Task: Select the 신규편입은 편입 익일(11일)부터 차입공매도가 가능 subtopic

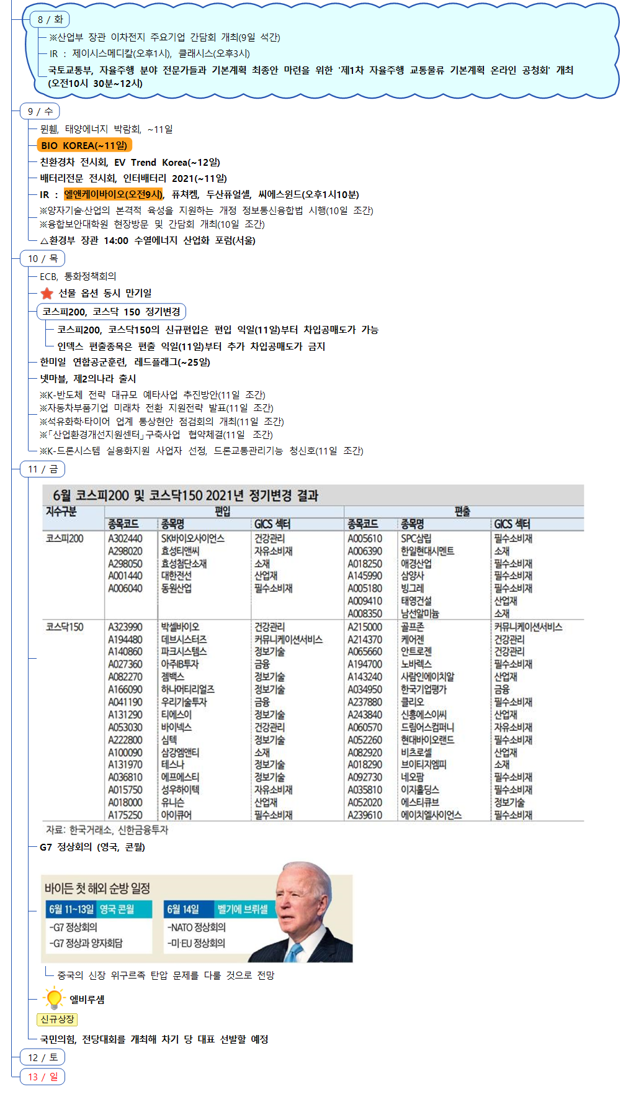Action: tap(218, 330)
